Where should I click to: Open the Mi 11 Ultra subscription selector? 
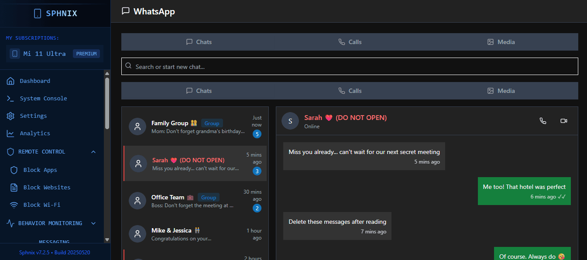55,54
